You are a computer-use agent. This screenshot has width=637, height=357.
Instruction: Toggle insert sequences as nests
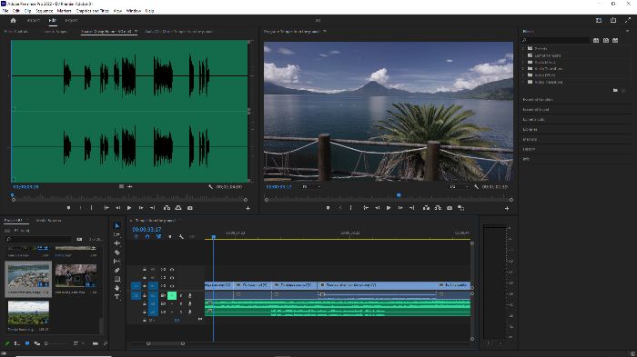[136, 236]
